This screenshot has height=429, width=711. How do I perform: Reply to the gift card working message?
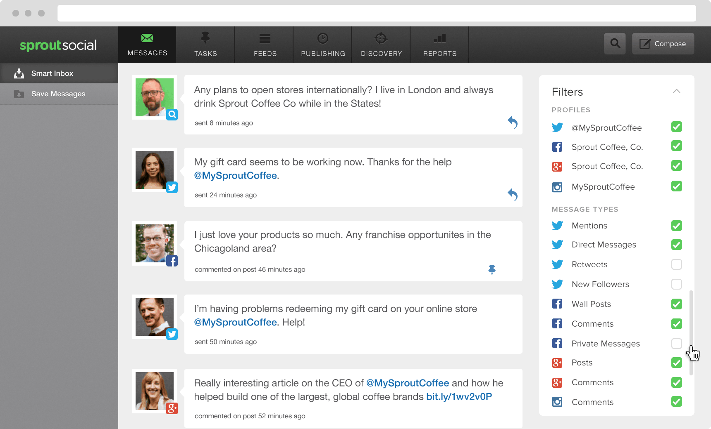pos(513,195)
